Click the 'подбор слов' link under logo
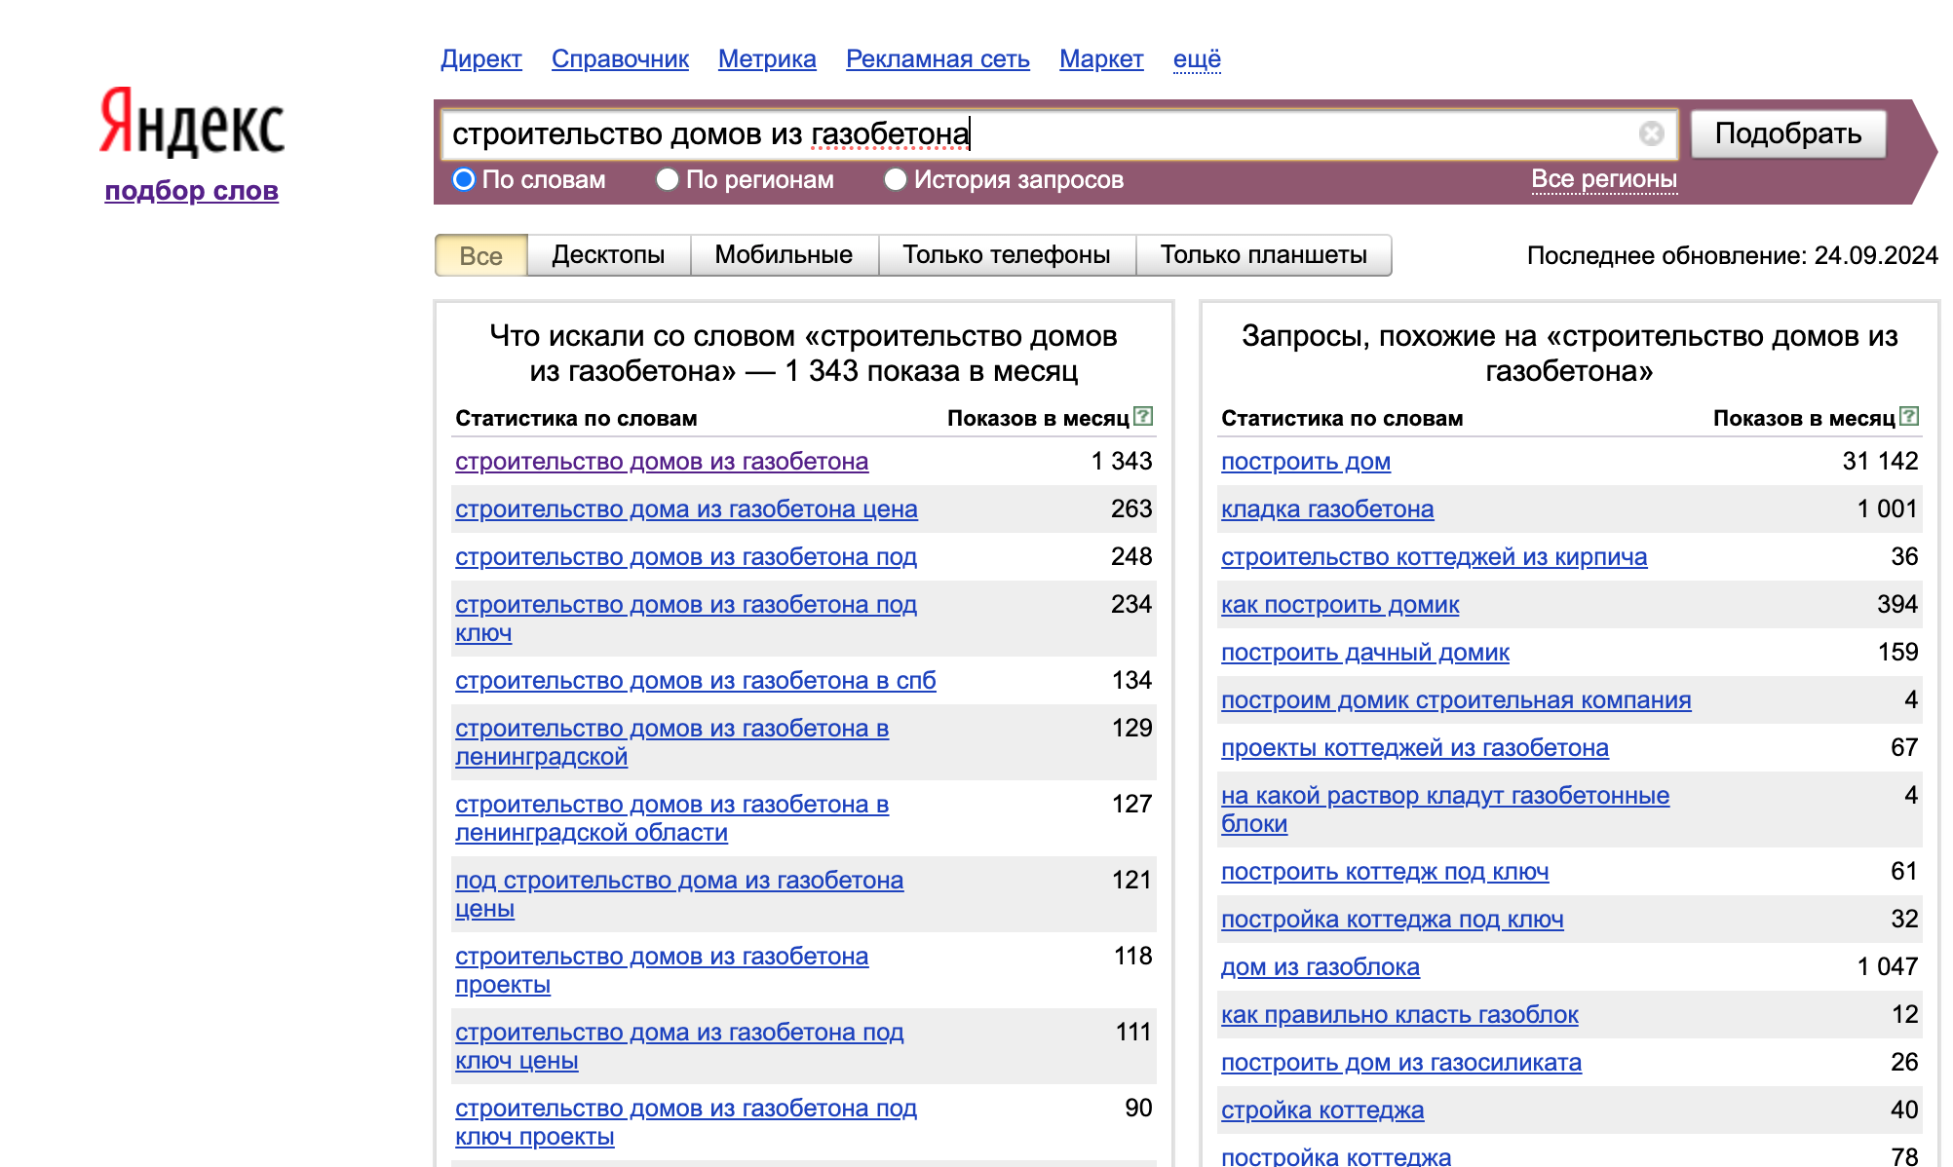 pyautogui.click(x=192, y=191)
